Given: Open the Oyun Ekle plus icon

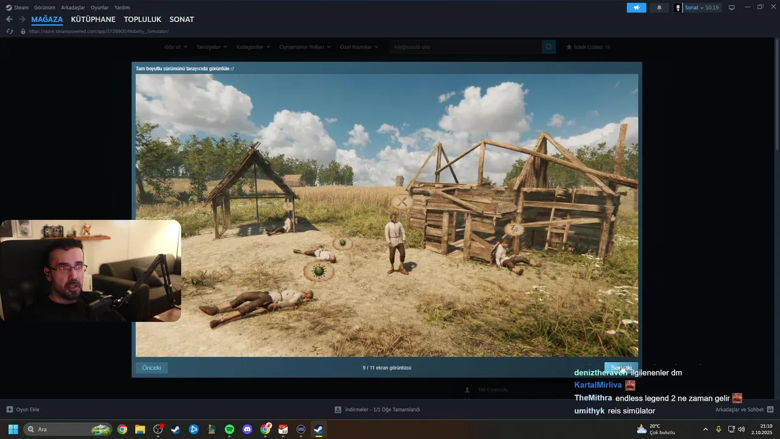Looking at the screenshot, I should tap(9, 410).
